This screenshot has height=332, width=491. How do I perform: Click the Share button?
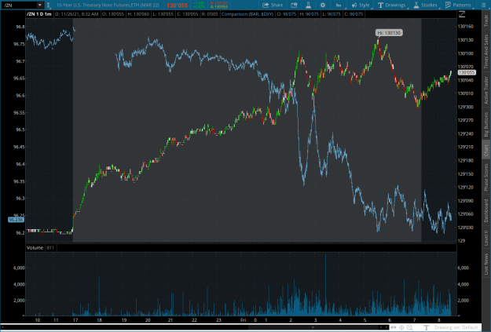[273, 5]
